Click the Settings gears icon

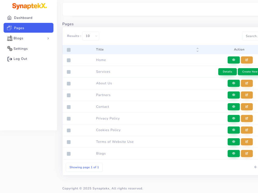[x=10, y=49]
